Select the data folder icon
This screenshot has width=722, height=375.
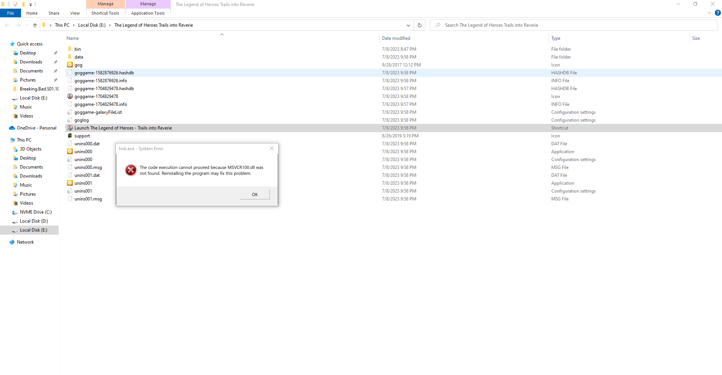[x=70, y=57]
